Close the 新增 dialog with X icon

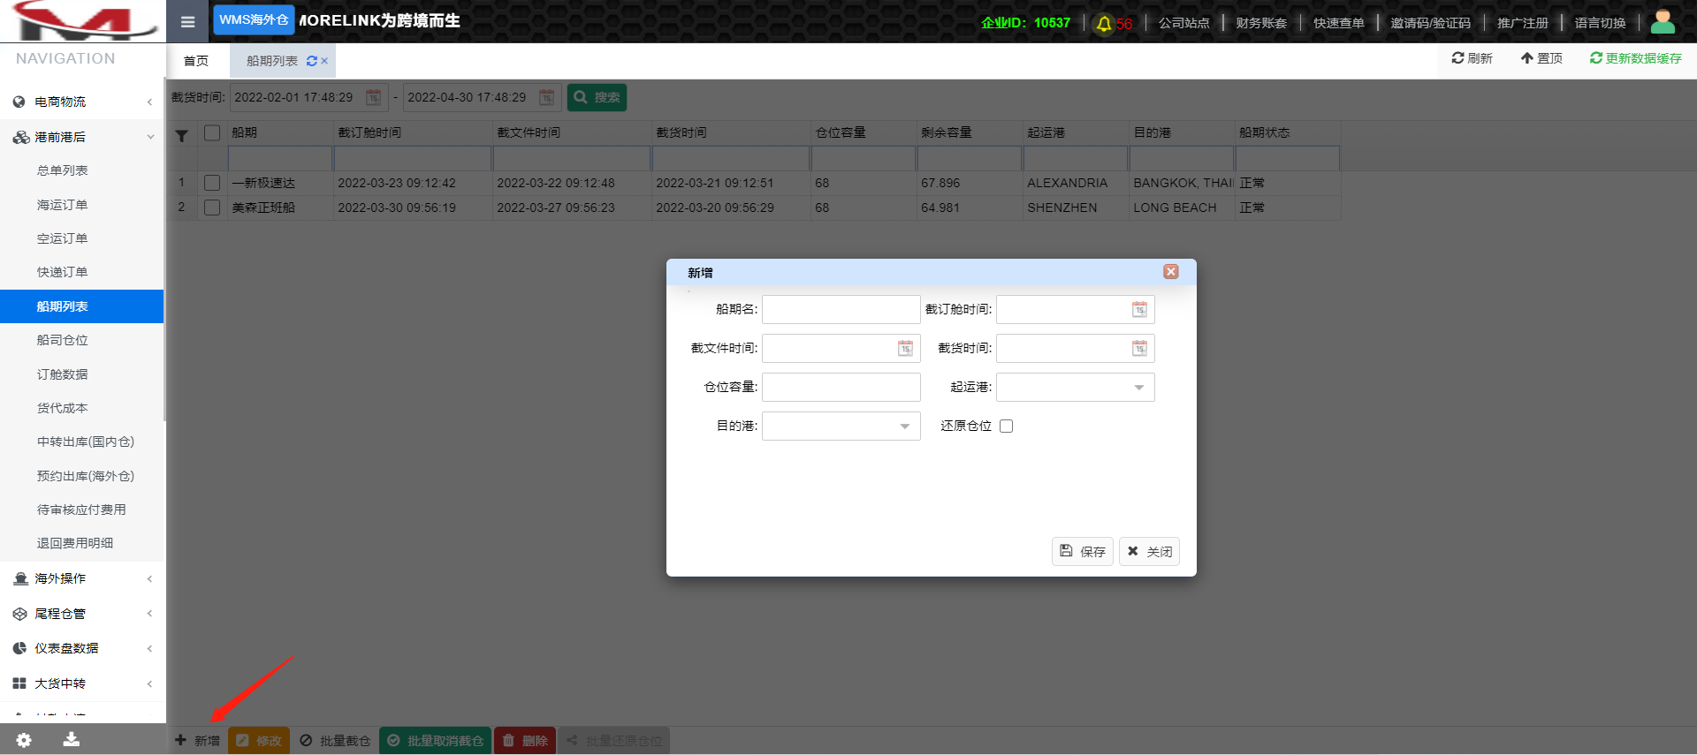tap(1171, 272)
